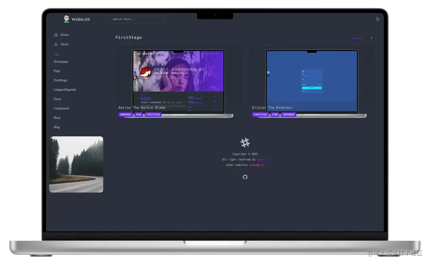
Task: Open the GitHub icon in the footer
Action: click(x=245, y=177)
